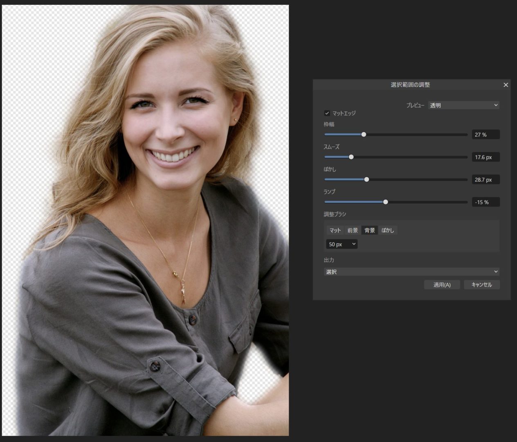Click the ぼかし slider handle
The image size is (517, 442).
coord(366,180)
